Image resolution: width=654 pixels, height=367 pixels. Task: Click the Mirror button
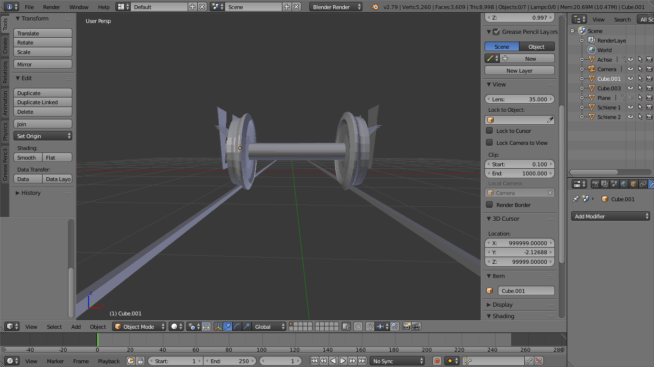[43, 65]
